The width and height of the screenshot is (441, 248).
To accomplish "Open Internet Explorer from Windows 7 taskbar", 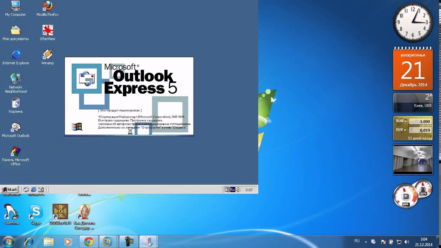I will 29,242.
